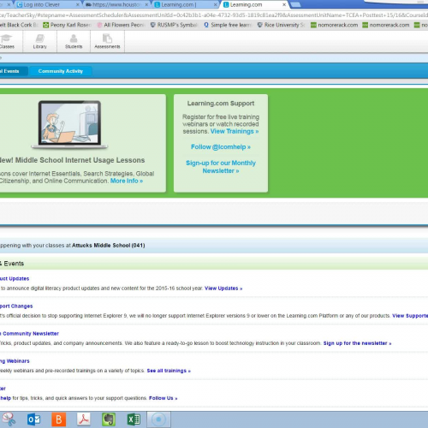
Task: Open the Training Webinars heading link
Action: [x=15, y=361]
